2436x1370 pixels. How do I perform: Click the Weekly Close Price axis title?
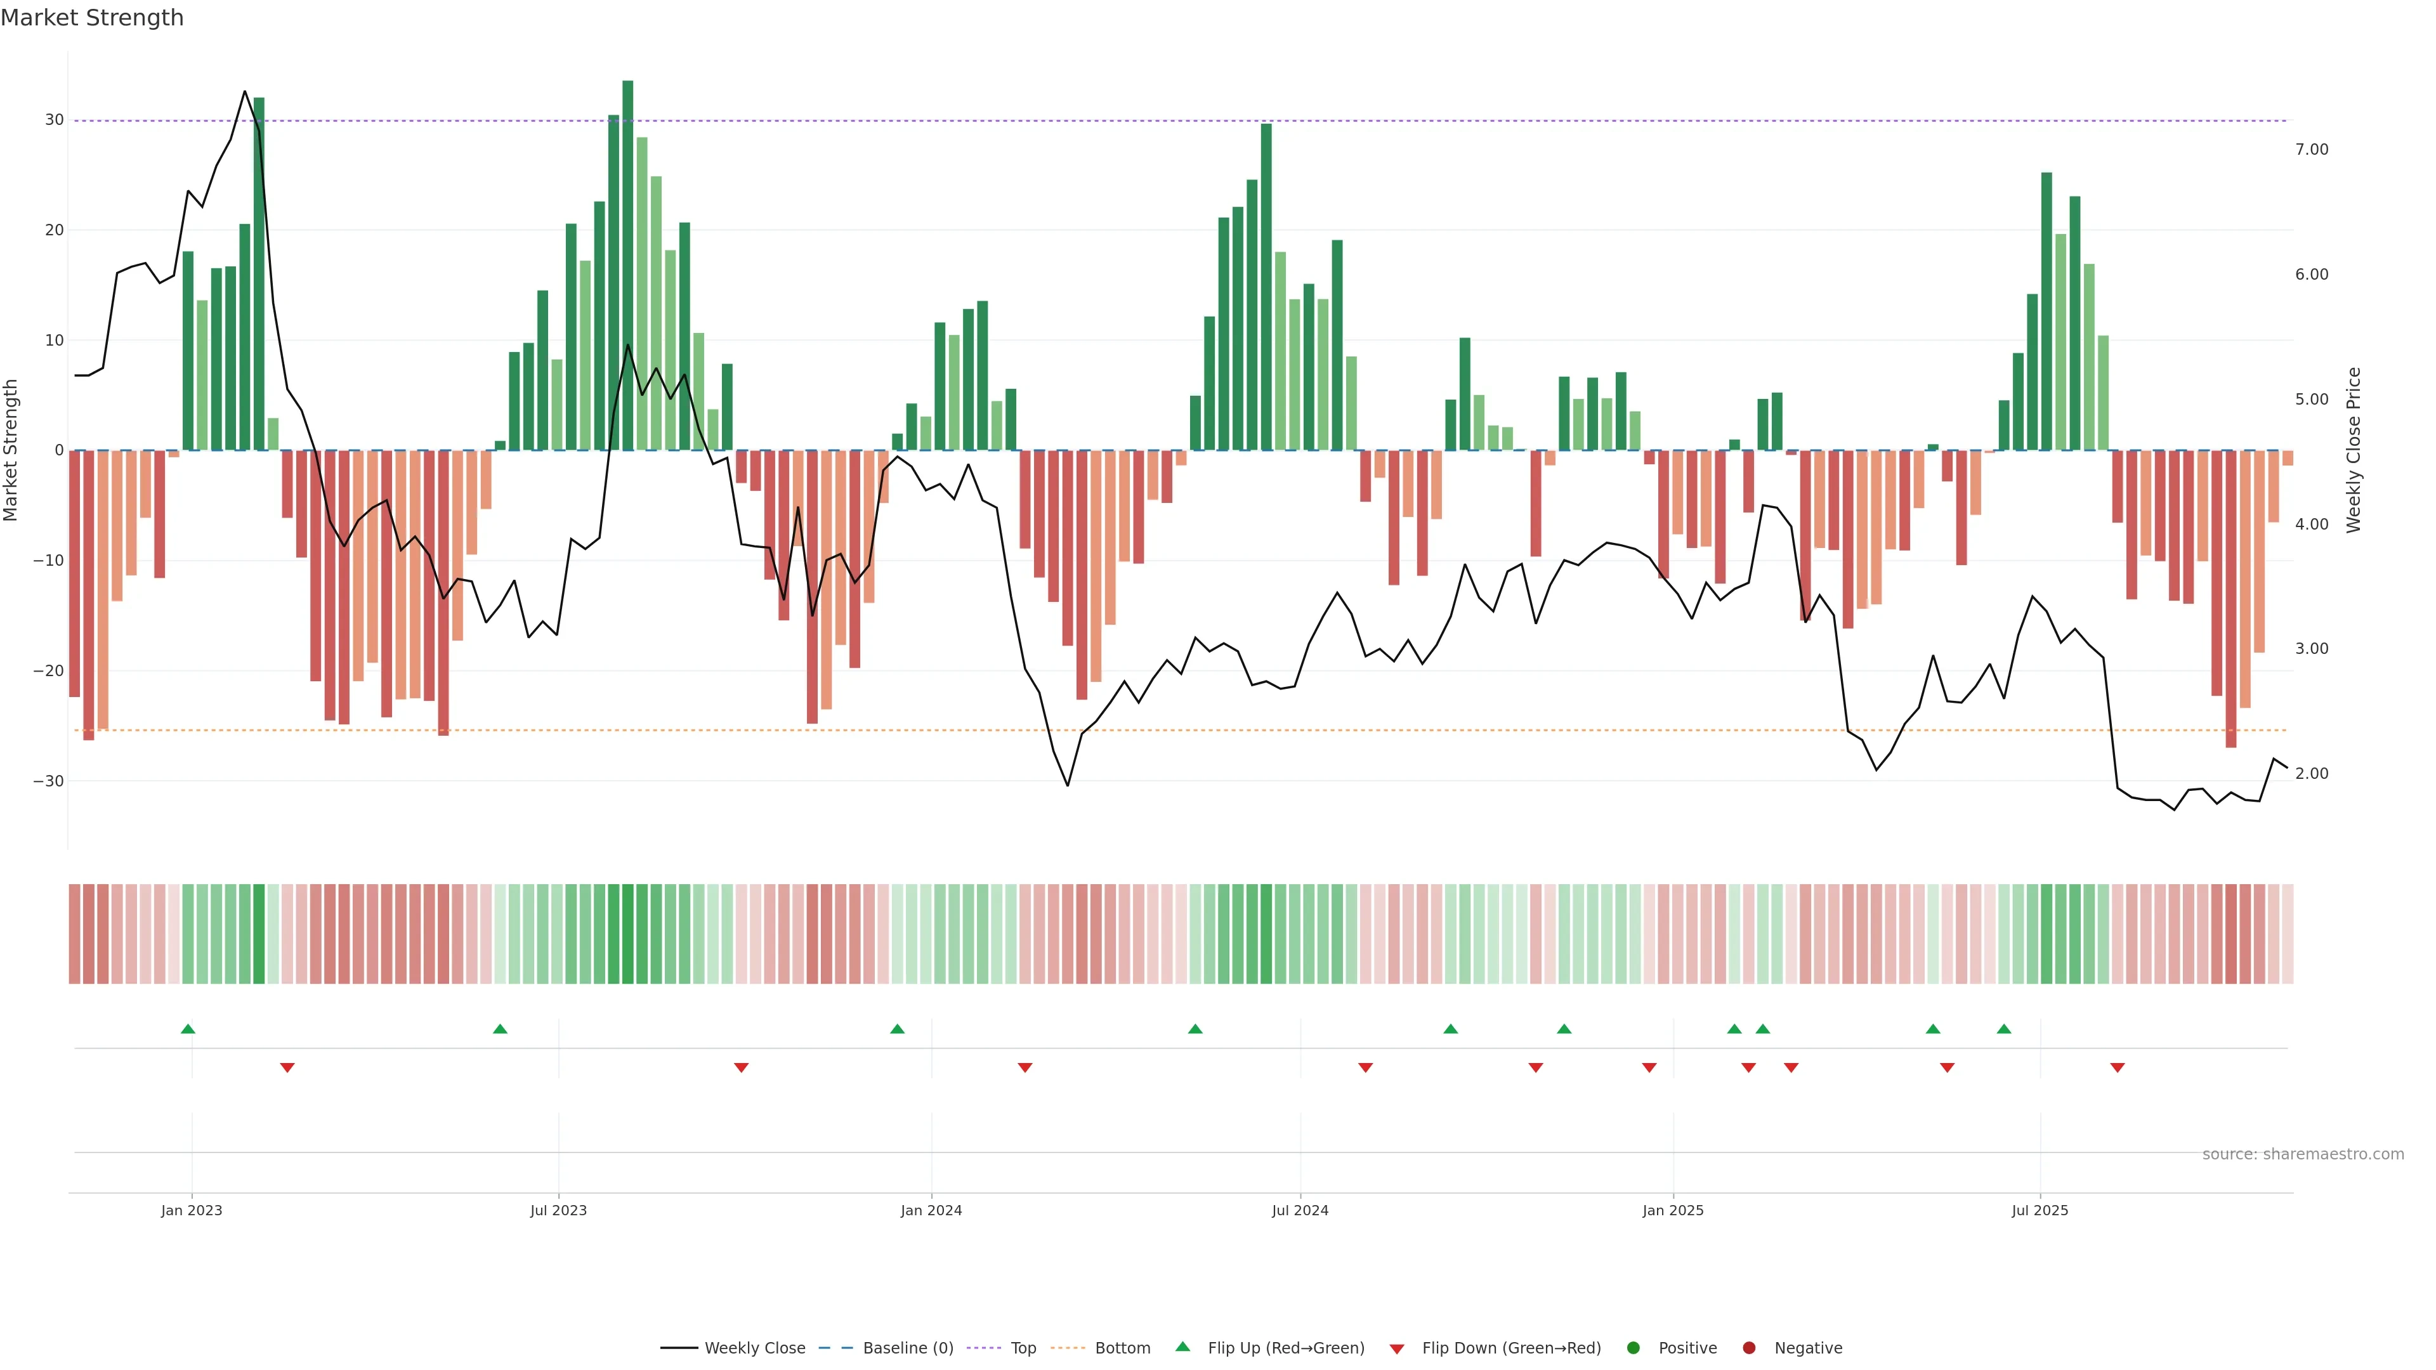click(2354, 450)
